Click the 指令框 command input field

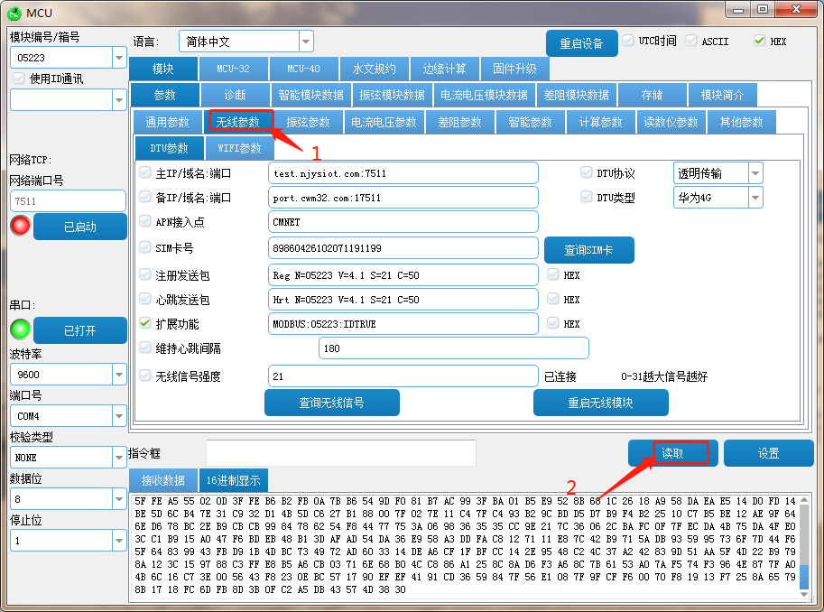pos(340,453)
